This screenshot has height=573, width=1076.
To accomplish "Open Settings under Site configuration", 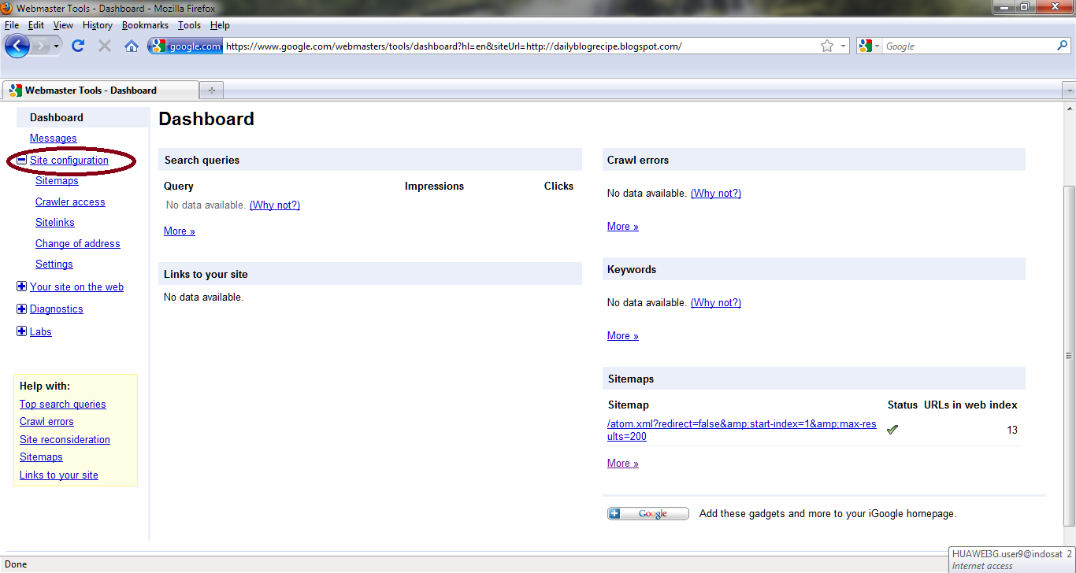I will pyautogui.click(x=54, y=264).
